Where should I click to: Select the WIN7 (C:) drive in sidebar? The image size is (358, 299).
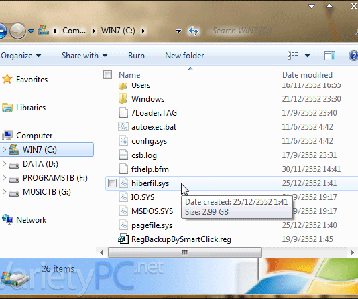click(x=40, y=150)
